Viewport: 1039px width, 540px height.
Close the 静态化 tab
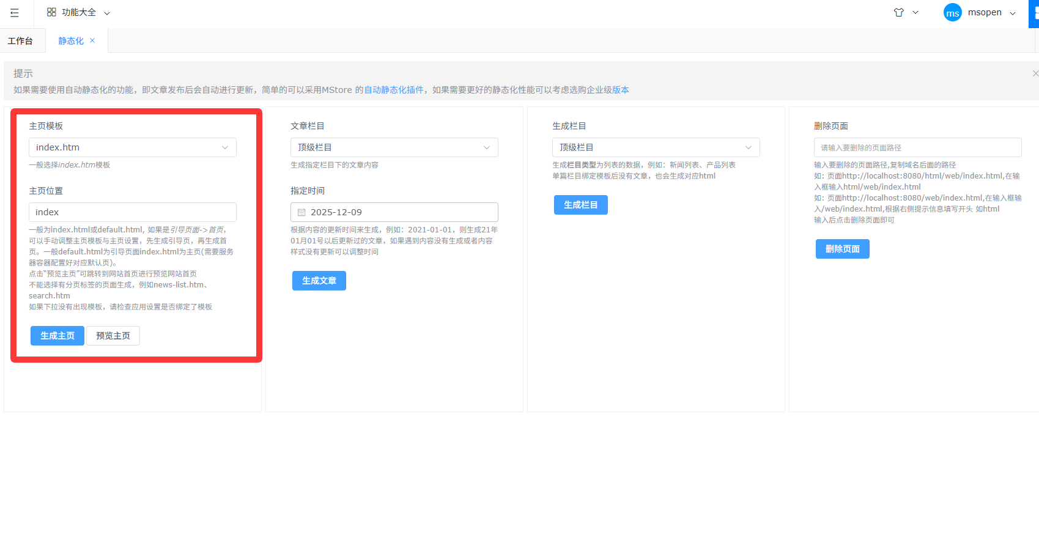click(x=92, y=40)
